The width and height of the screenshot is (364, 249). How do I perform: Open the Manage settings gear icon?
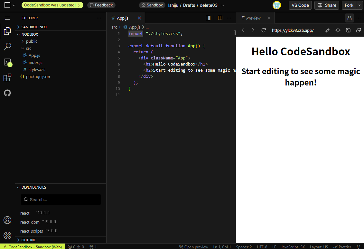coord(7,235)
